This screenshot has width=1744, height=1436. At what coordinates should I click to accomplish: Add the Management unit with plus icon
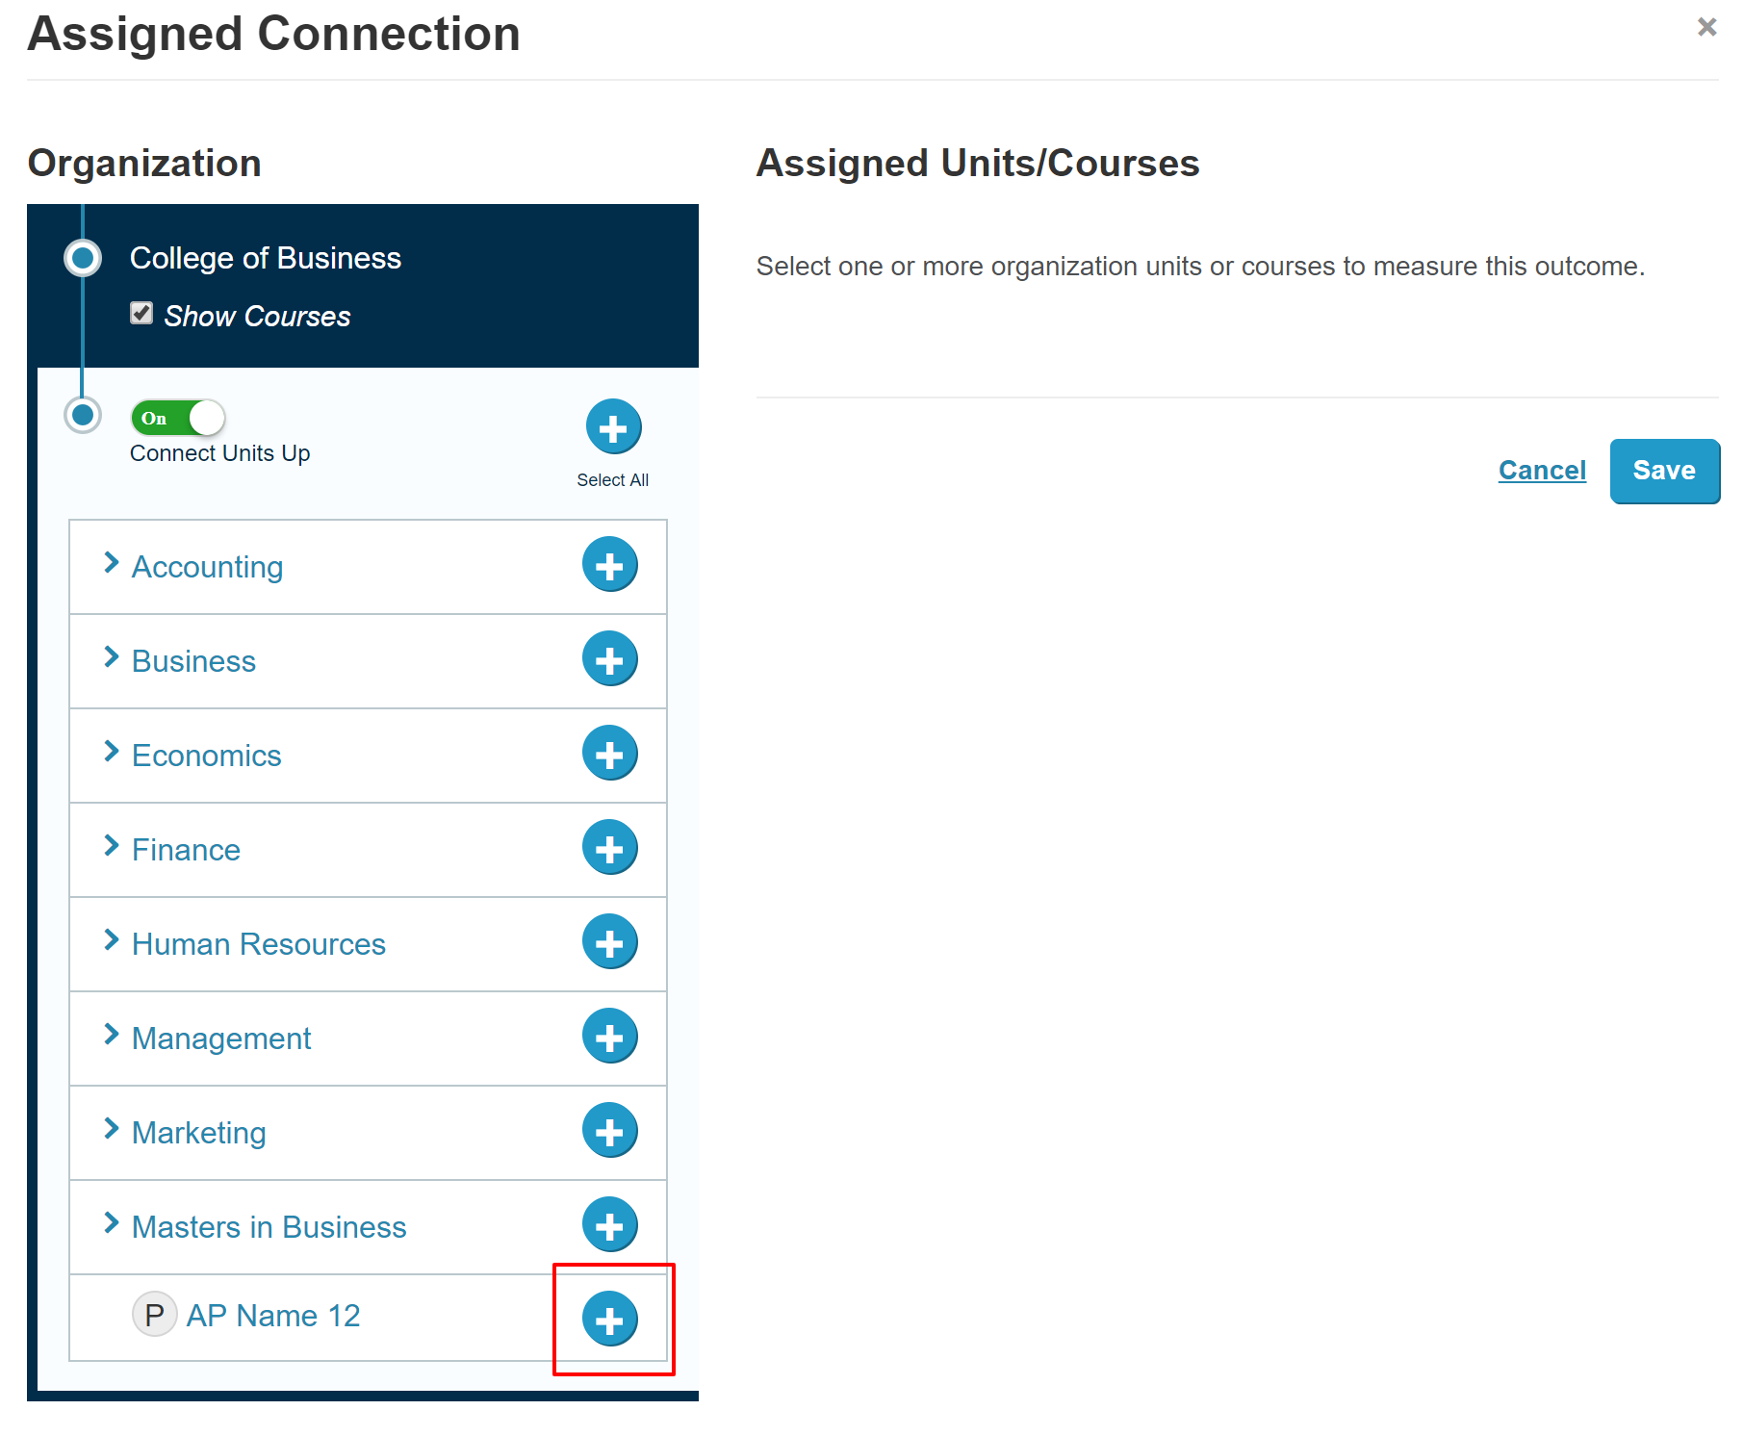tap(609, 1037)
